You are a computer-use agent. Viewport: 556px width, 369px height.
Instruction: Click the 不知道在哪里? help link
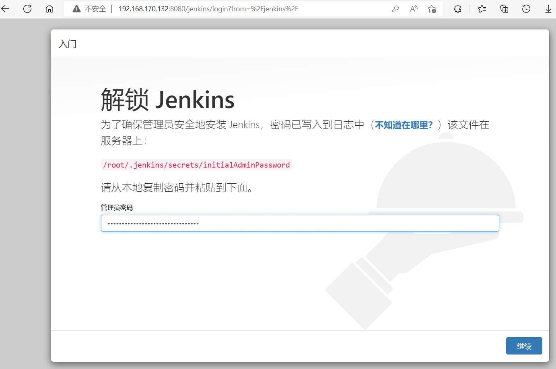[404, 125]
